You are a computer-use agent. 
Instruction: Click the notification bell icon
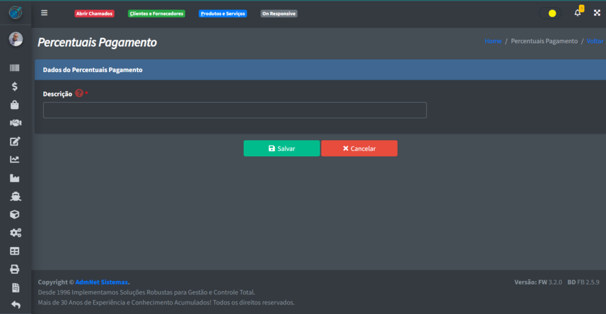point(578,13)
